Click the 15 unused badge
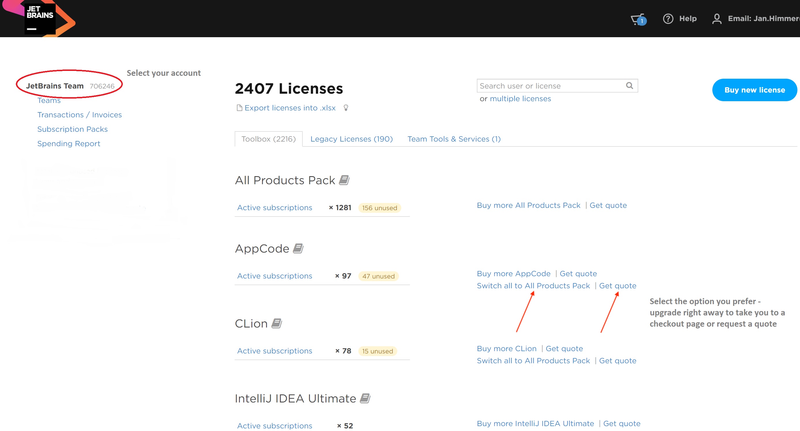The width and height of the screenshot is (800, 431). (x=377, y=351)
